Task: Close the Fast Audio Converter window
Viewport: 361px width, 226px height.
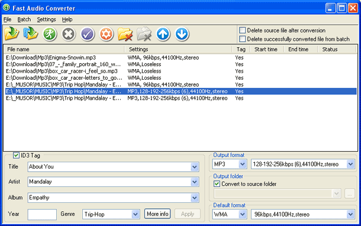Action: point(353,8)
